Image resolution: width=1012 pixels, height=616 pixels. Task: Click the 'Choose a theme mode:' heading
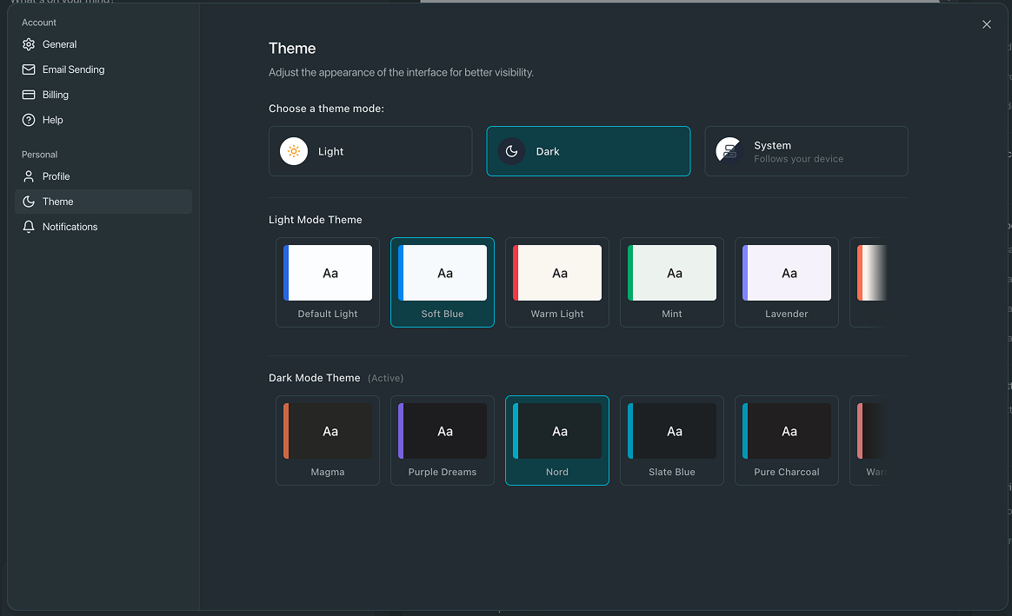click(327, 109)
